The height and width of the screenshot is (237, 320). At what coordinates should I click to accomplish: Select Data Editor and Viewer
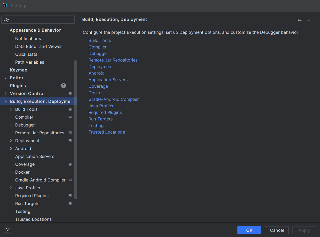[x=38, y=46]
